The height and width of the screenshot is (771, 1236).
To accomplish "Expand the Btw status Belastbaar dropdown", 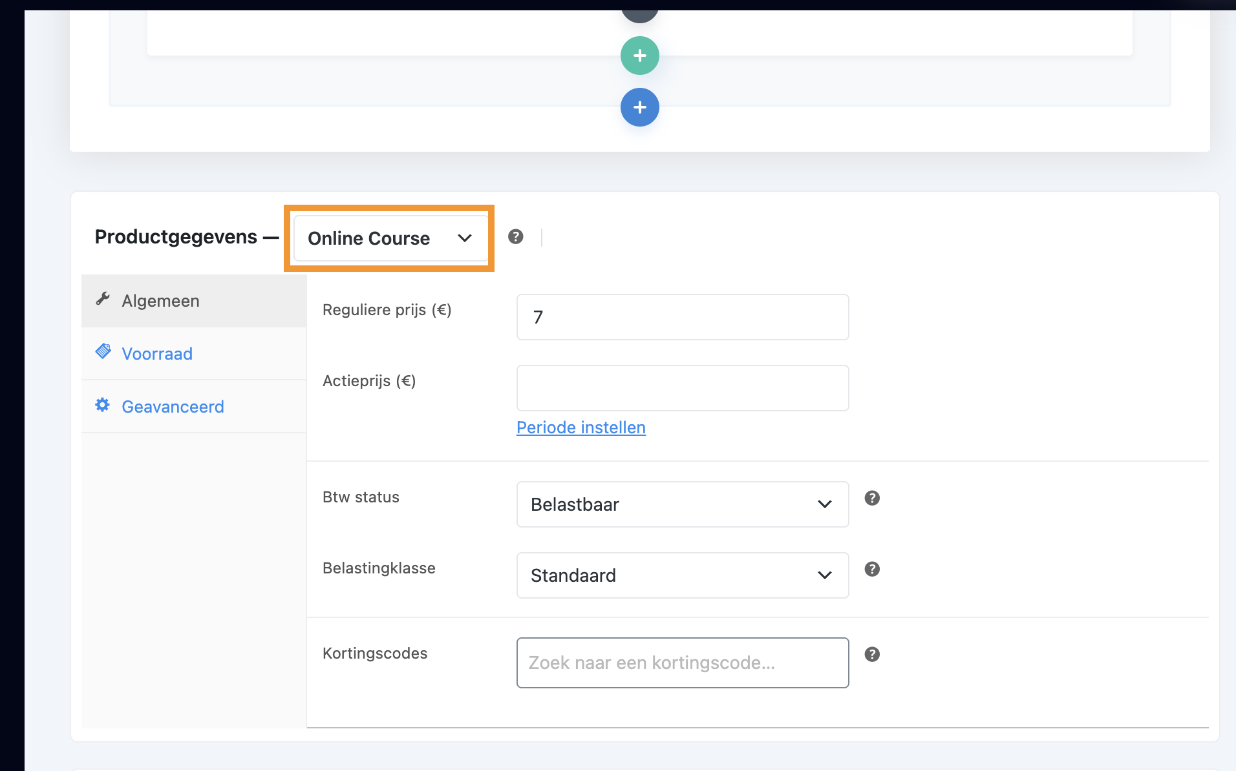I will point(682,504).
